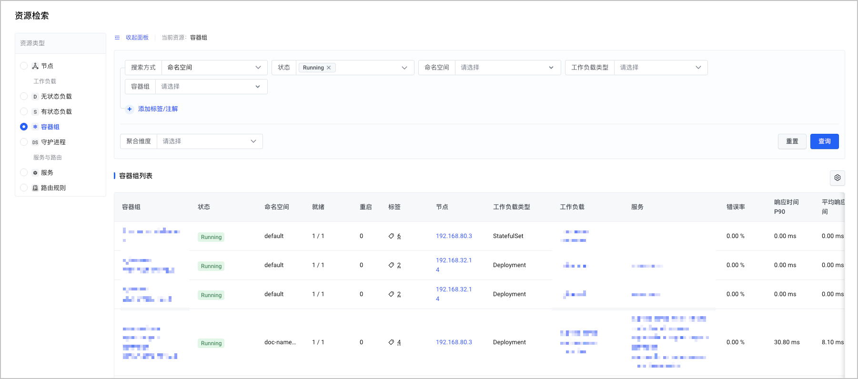Screen dimensions: 858x379
Task: Click the 节点 column header
Action: [442, 207]
